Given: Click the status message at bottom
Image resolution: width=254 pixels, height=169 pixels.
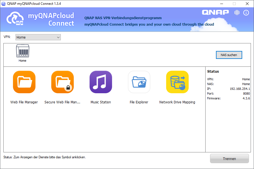Looking at the screenshot, I should pos(44,157).
